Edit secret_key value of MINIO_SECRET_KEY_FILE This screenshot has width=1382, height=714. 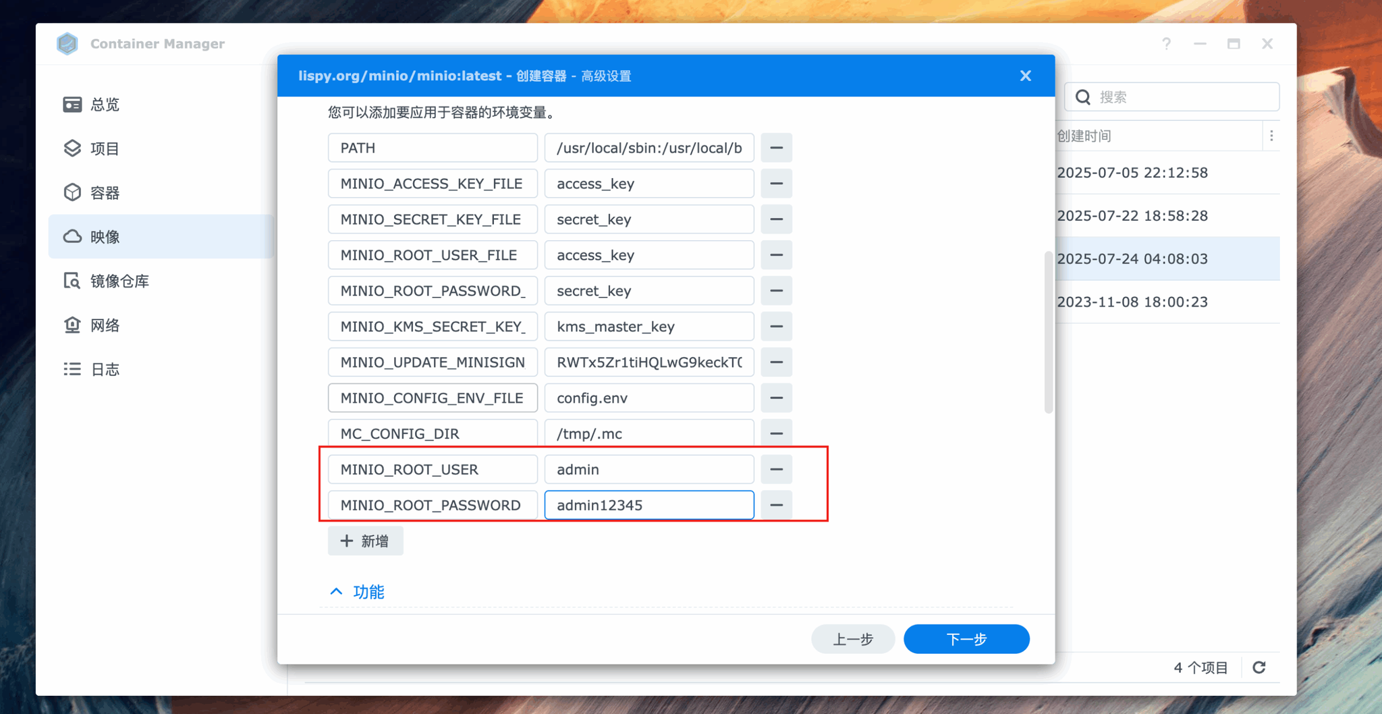point(649,219)
